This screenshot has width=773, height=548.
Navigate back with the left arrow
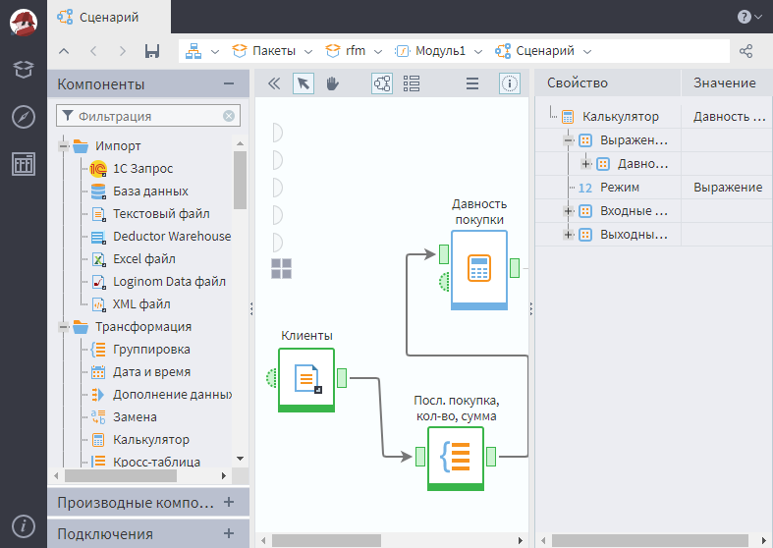[x=93, y=51]
